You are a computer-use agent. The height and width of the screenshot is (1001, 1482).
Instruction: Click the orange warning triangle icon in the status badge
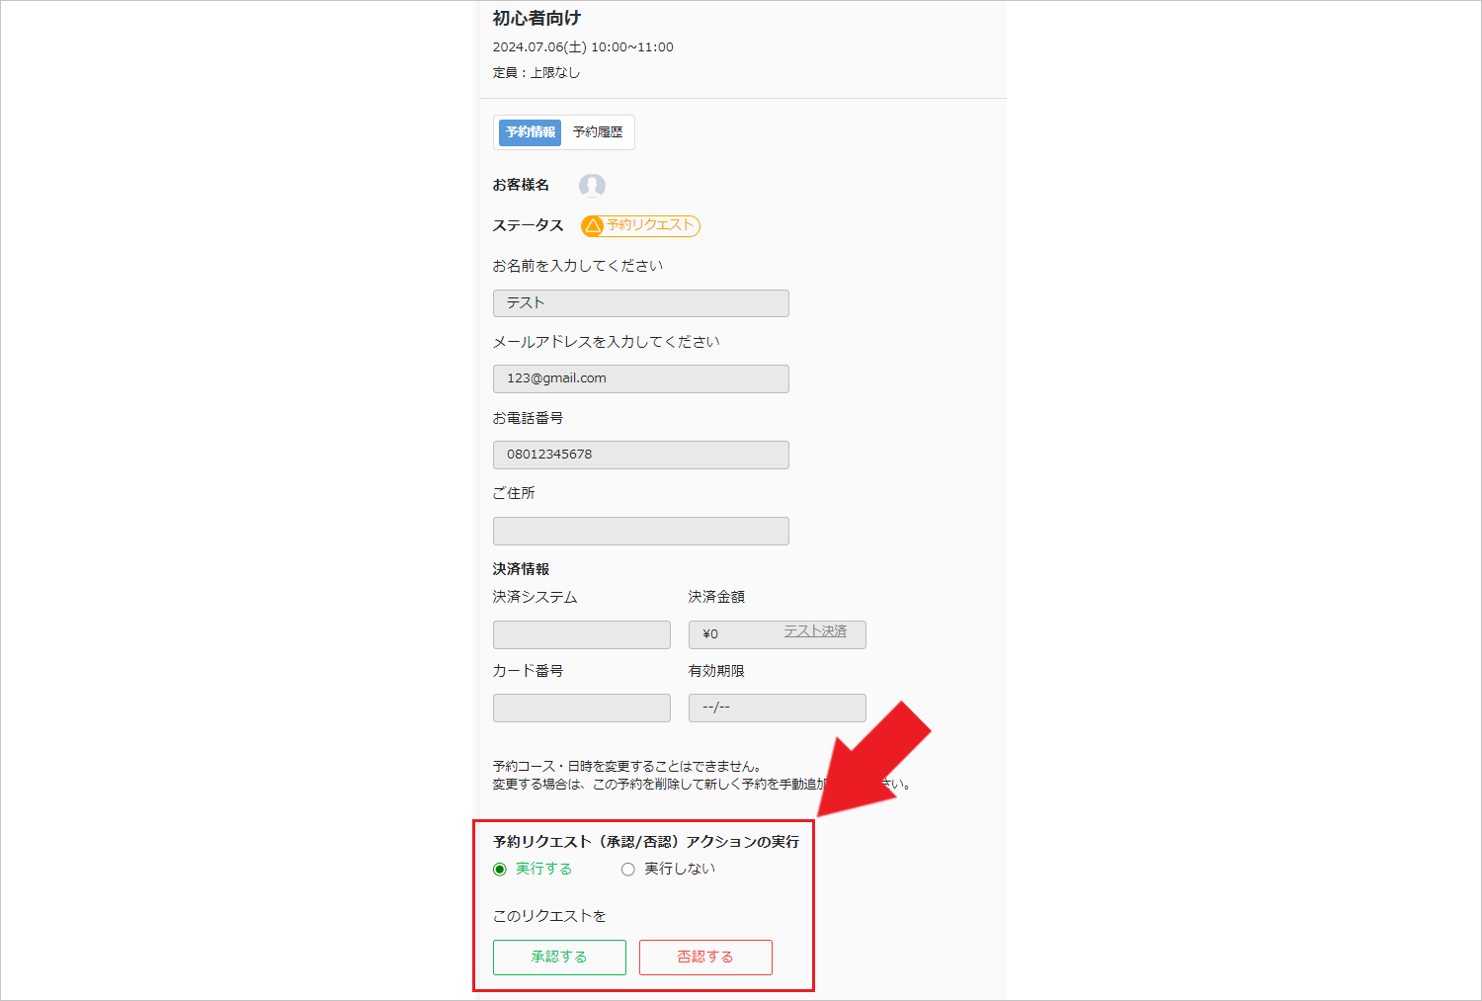click(594, 225)
